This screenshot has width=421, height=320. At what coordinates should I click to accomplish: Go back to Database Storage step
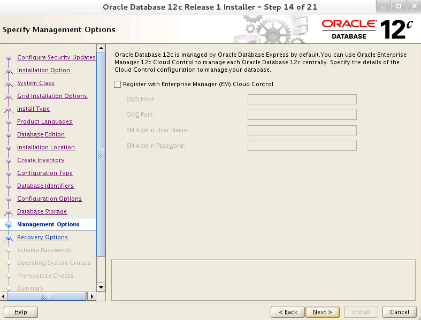42,211
